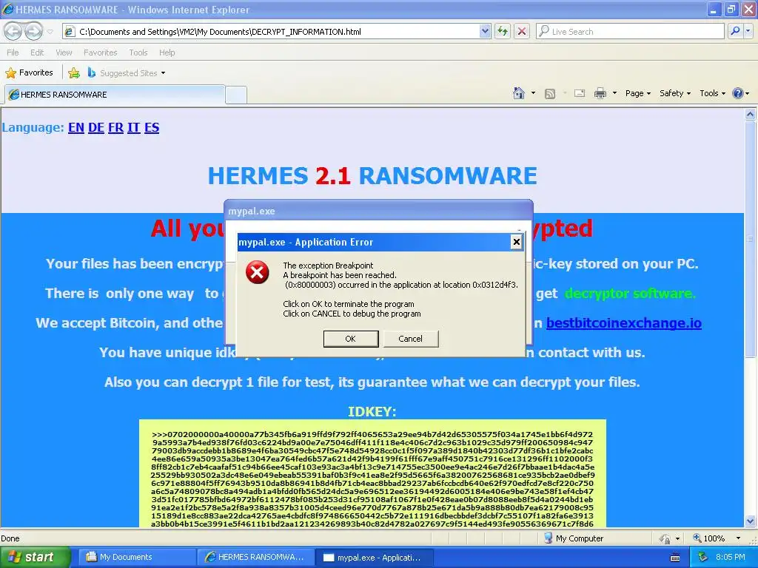
Task: Click the keyboard tray icon
Action: click(675, 558)
